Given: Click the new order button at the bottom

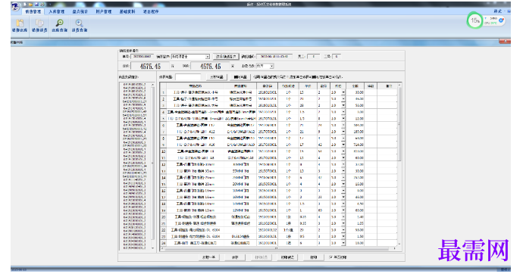Looking at the screenshot, I should (208, 257).
